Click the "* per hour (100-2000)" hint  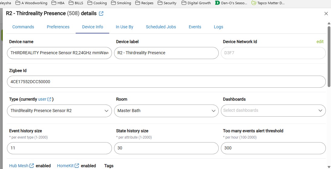(240, 137)
